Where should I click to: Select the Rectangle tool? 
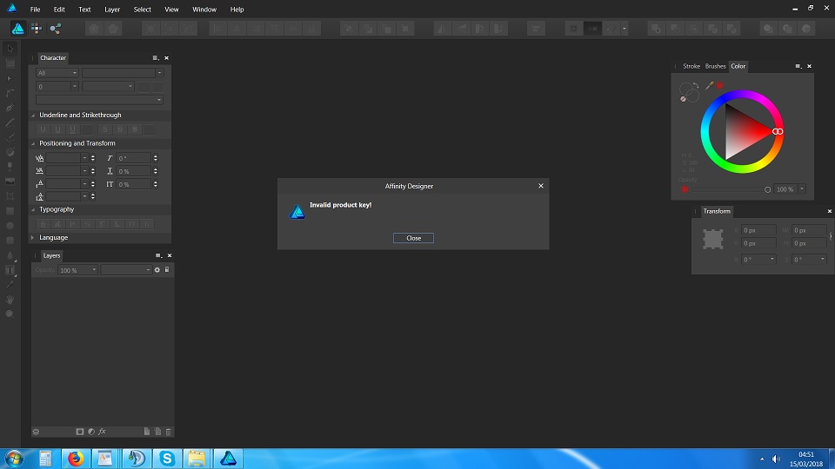pos(10,211)
